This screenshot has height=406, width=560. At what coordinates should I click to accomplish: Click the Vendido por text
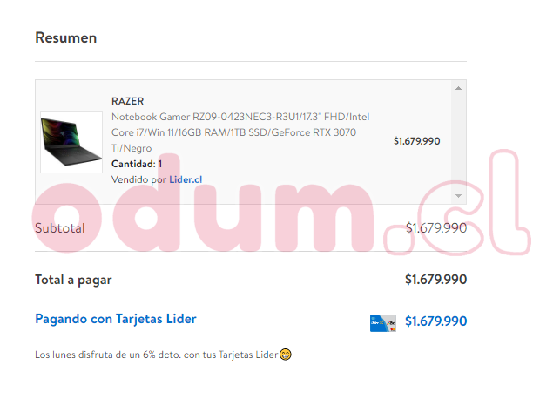[x=139, y=179]
